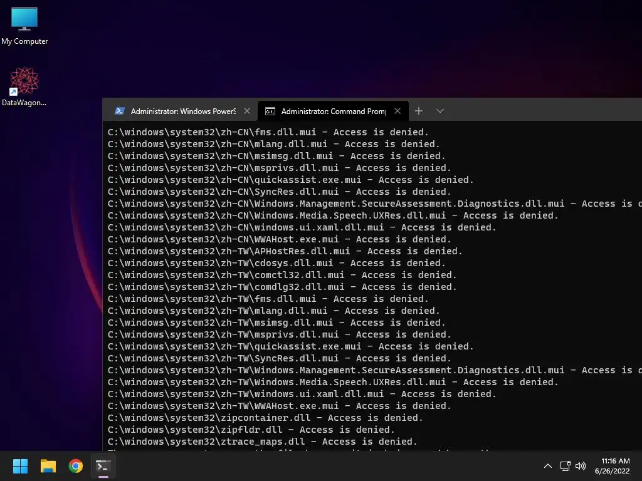Click the zh-CN\fms.dll.mui output line
642x481 pixels.
268,132
